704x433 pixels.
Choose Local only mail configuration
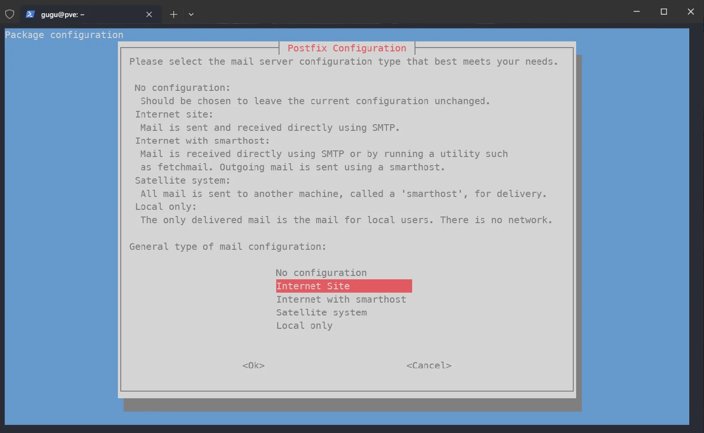pos(304,326)
